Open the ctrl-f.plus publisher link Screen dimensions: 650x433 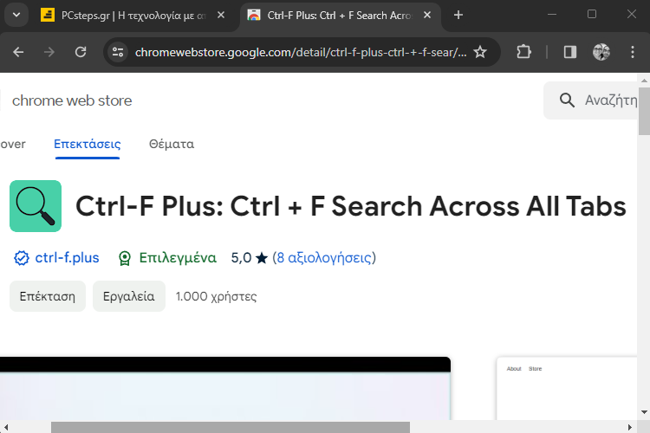[67, 258]
